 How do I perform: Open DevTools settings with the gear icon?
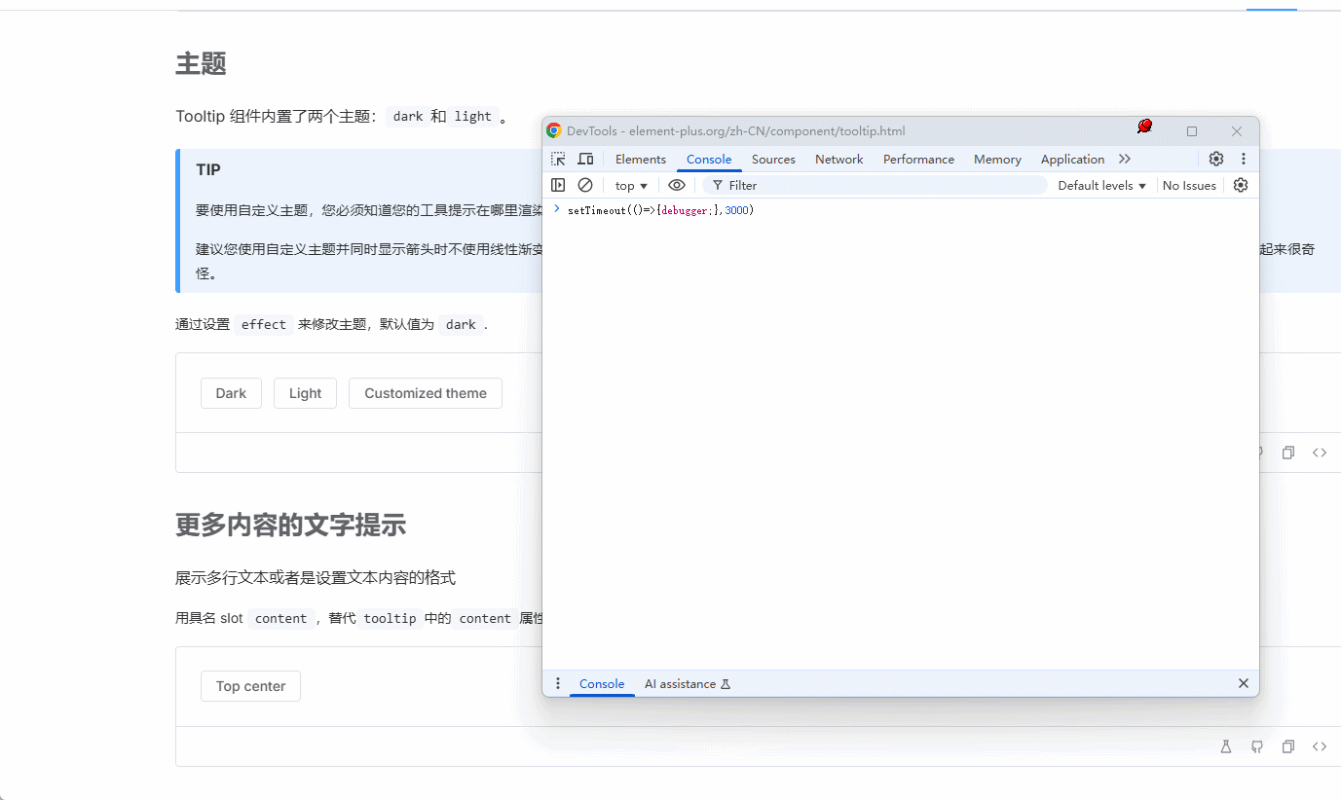tap(1215, 159)
